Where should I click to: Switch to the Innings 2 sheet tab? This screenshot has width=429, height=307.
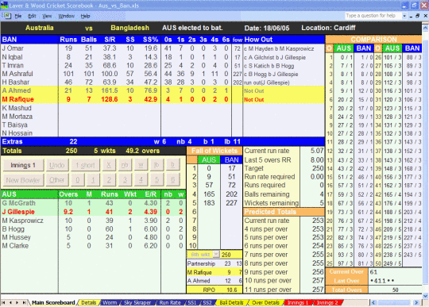coord(327,302)
